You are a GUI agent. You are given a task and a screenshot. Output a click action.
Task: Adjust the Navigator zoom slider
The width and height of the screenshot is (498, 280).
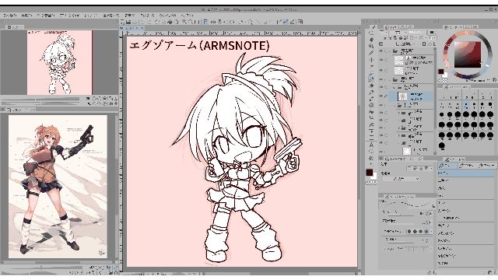click(x=40, y=99)
